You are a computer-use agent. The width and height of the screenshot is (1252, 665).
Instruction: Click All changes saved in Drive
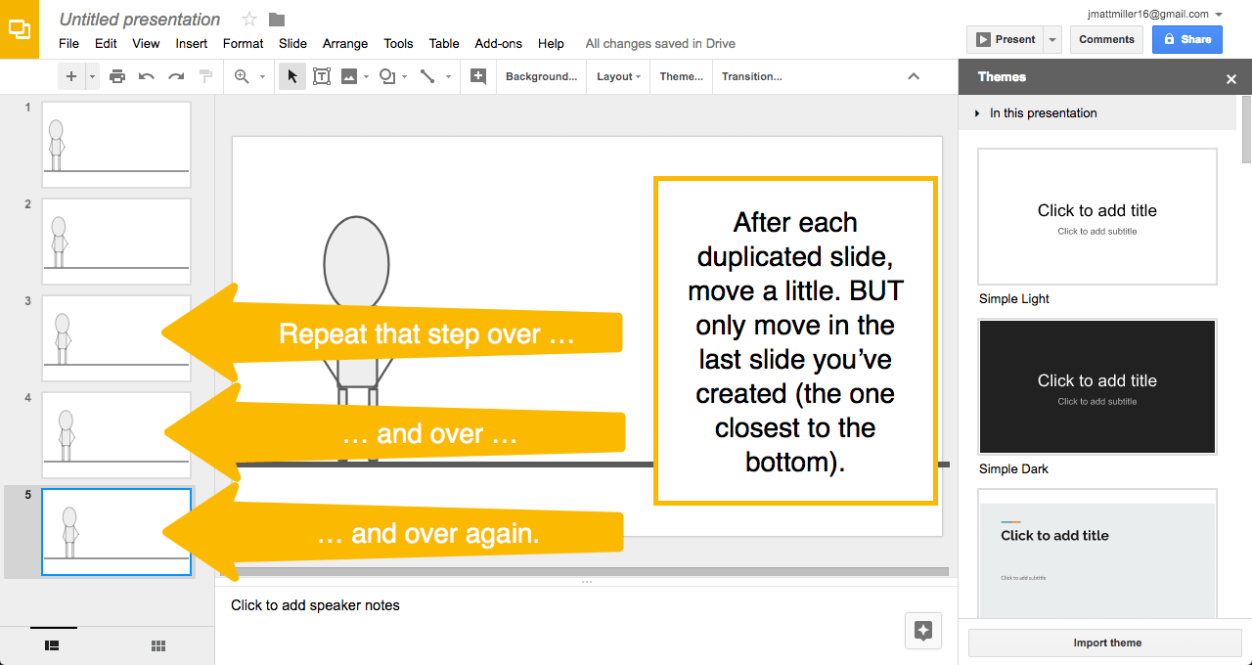[x=660, y=43]
